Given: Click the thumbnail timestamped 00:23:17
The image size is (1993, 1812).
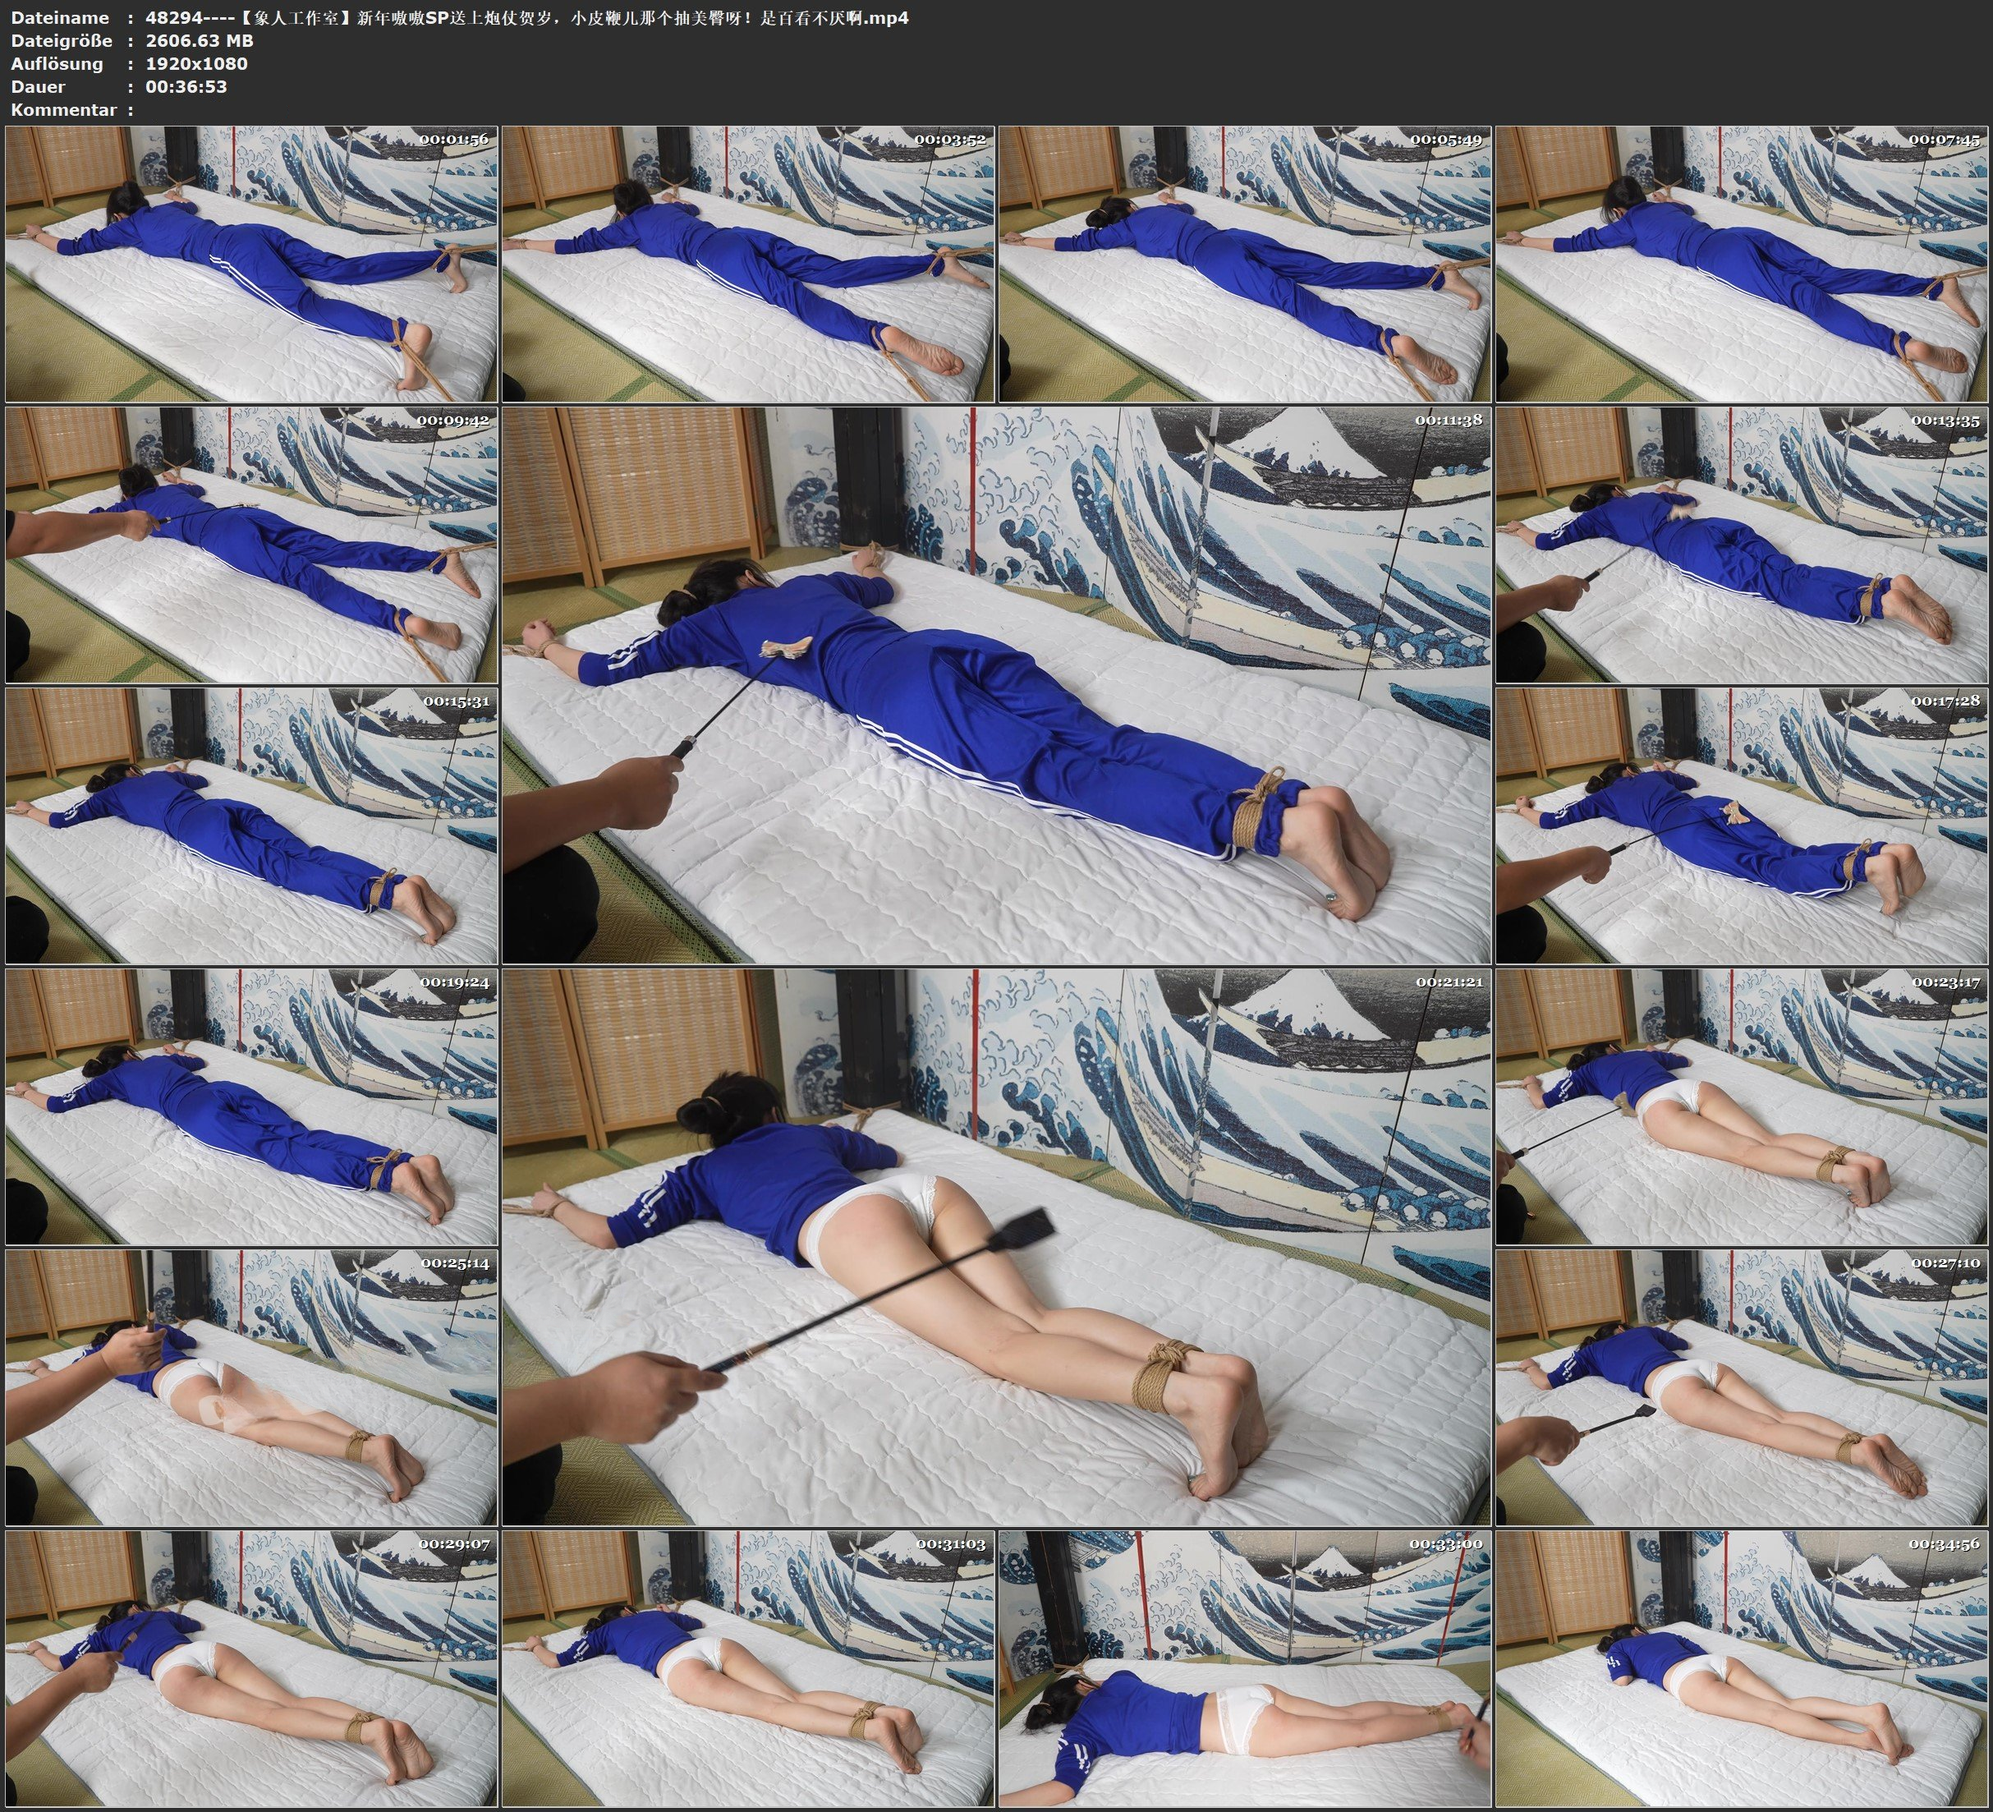Looking at the screenshot, I should (1742, 1106).
